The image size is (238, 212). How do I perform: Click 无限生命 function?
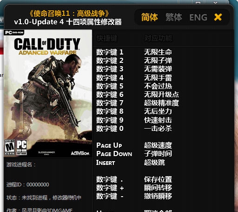coord(158,52)
